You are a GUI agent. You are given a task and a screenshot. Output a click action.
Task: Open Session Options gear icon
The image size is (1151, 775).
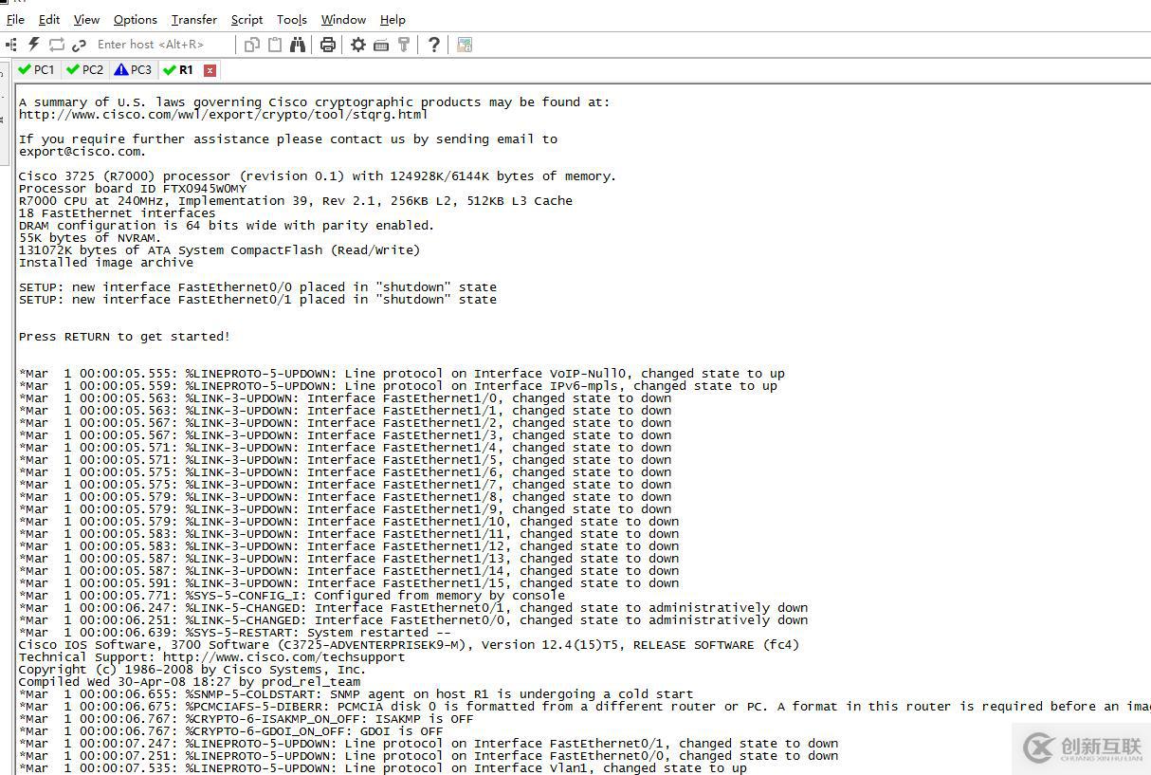[358, 45]
